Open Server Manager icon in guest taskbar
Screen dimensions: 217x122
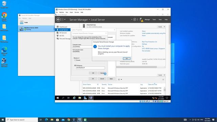click(85, 98)
